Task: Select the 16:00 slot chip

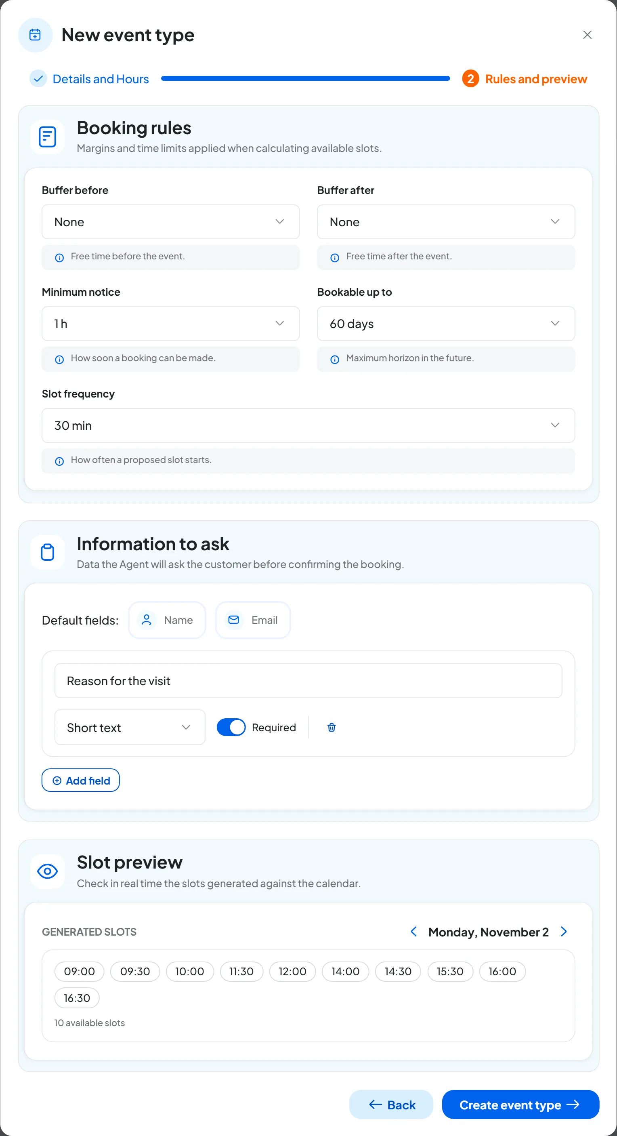Action: pos(502,972)
